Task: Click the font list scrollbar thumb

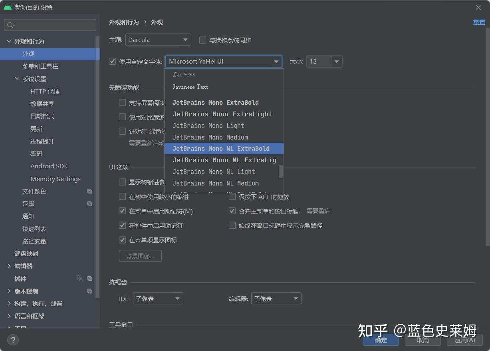Action: 281,171
